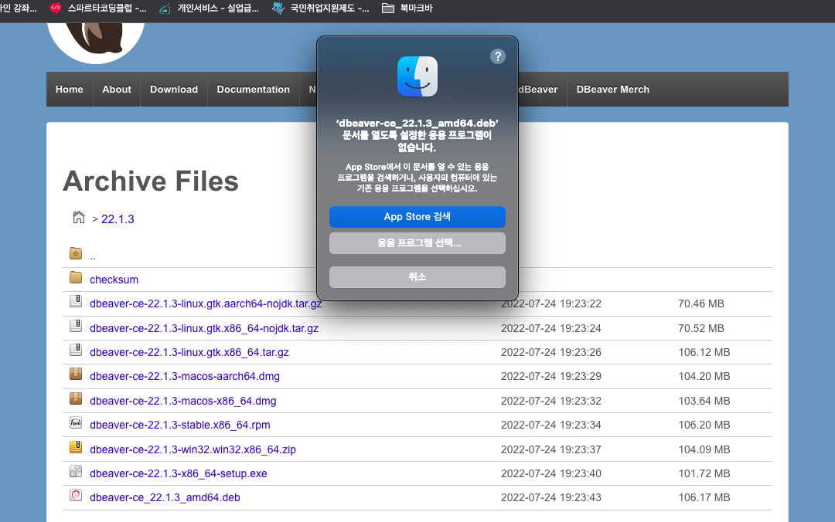Click the App Store 검색 button

pos(417,216)
